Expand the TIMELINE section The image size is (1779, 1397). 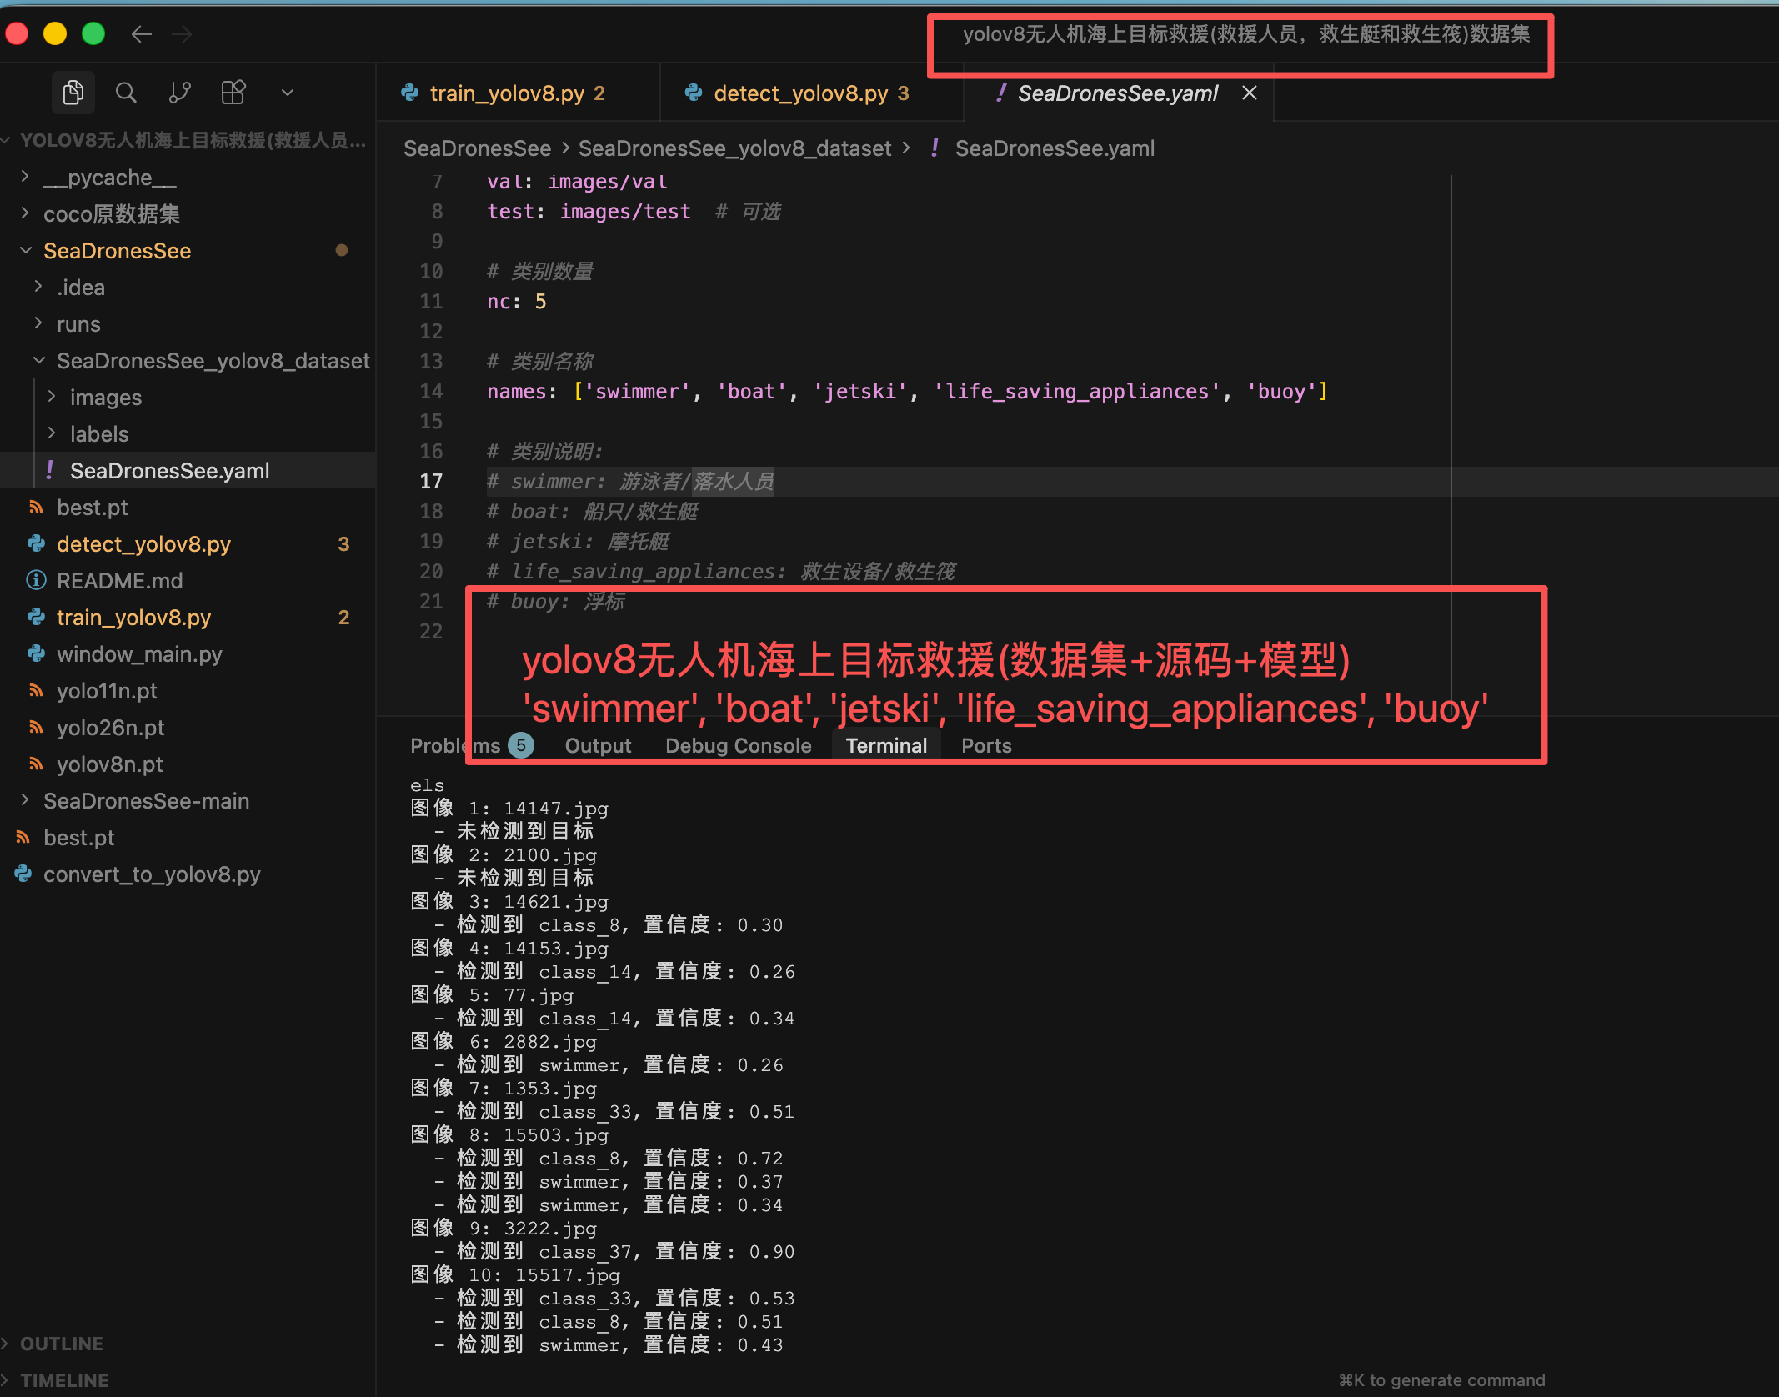[x=64, y=1380]
